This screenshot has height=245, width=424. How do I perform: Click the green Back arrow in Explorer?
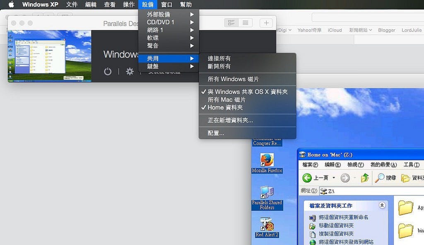click(306, 178)
